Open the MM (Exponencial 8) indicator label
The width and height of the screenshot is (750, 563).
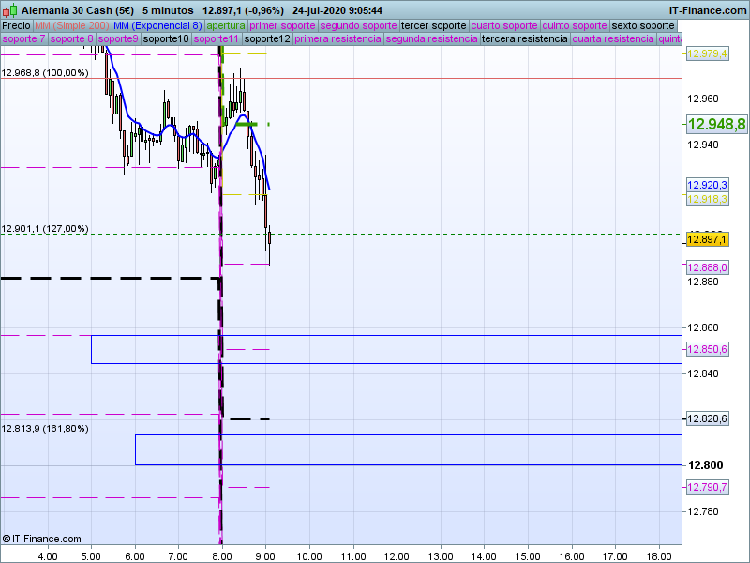157,26
